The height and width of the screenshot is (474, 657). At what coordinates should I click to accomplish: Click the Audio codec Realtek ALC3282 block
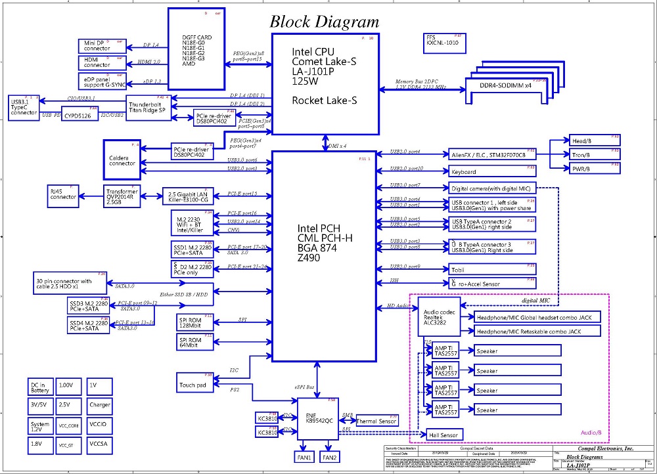click(x=439, y=316)
